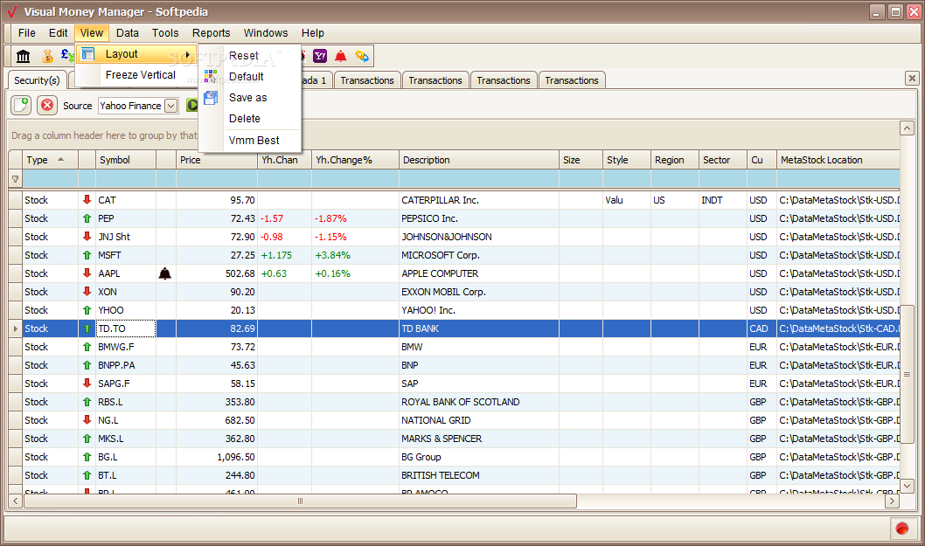Click the red down arrow in SAPG.F row
Viewport: 925px width, 546px height.
87,384
